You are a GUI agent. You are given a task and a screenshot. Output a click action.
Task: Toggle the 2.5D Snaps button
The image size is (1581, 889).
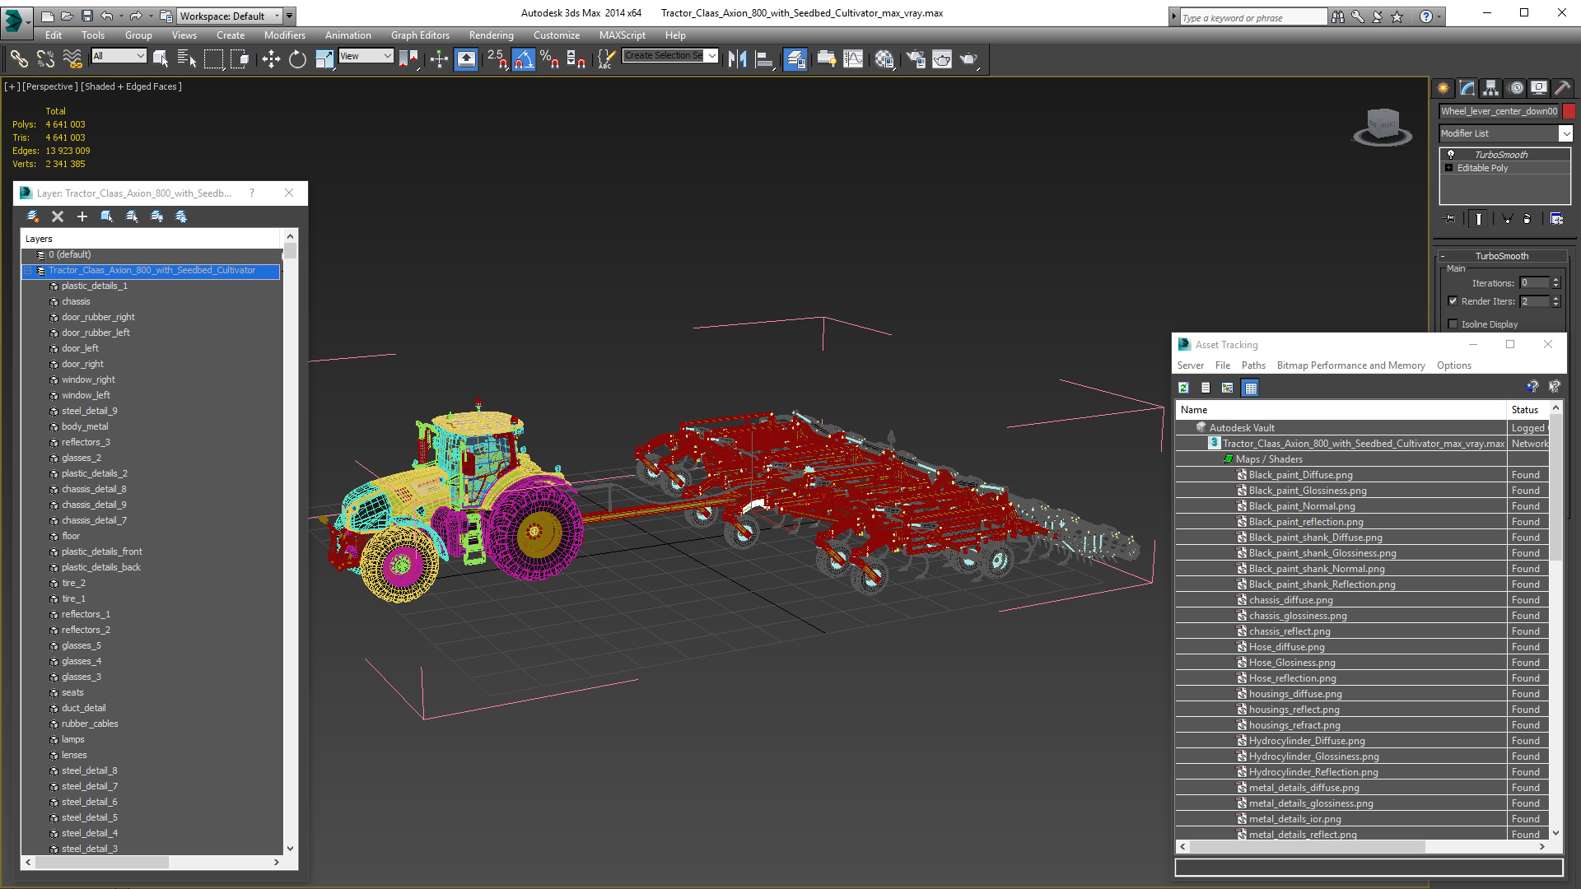pos(497,58)
